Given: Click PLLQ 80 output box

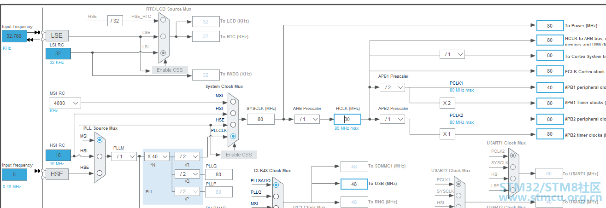Looking at the screenshot, I should tap(219, 174).
